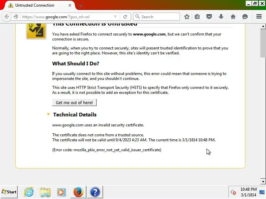Click inside the Search field
Viewport: 266px width, 199px height.
tap(156, 17)
